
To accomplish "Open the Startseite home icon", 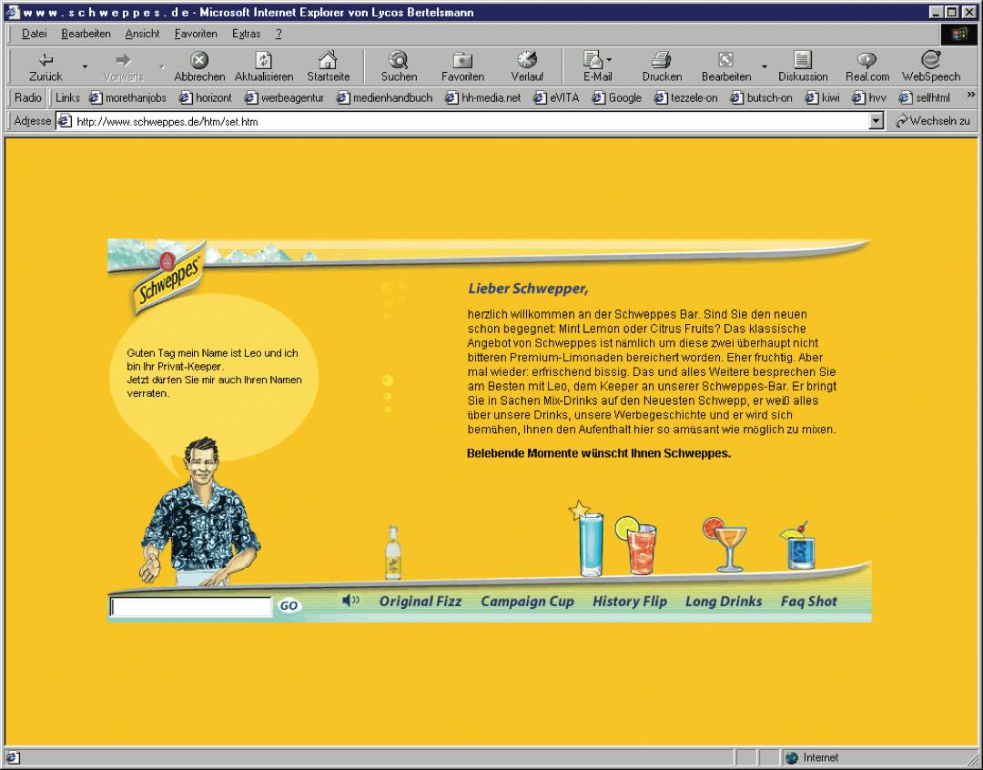I will (328, 66).
